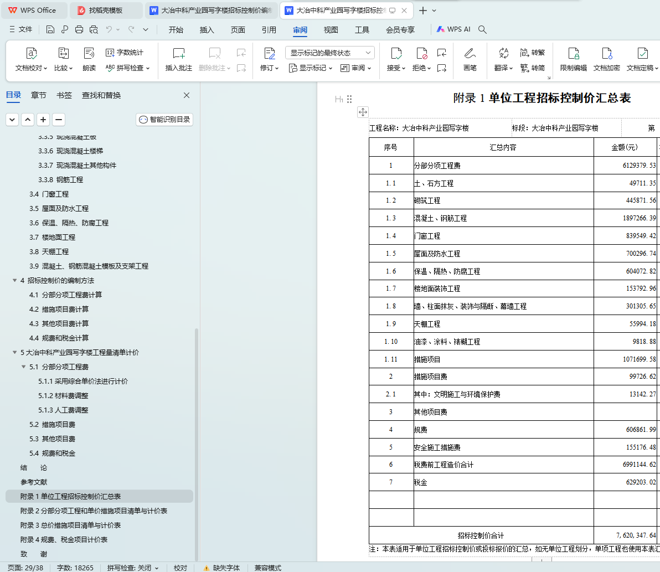Navigate to 5.4 规费和税金
The height and width of the screenshot is (572, 660).
52,454
